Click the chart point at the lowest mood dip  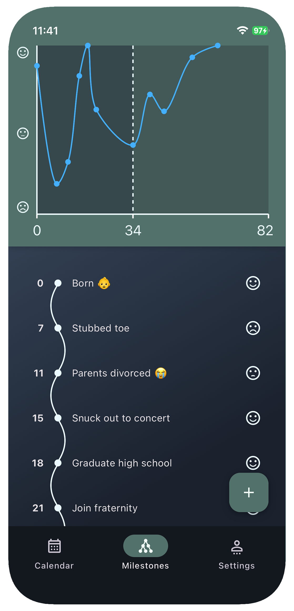(57, 184)
